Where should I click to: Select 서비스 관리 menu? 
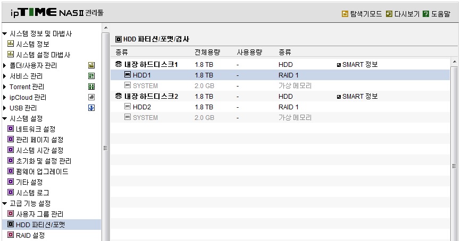click(26, 76)
